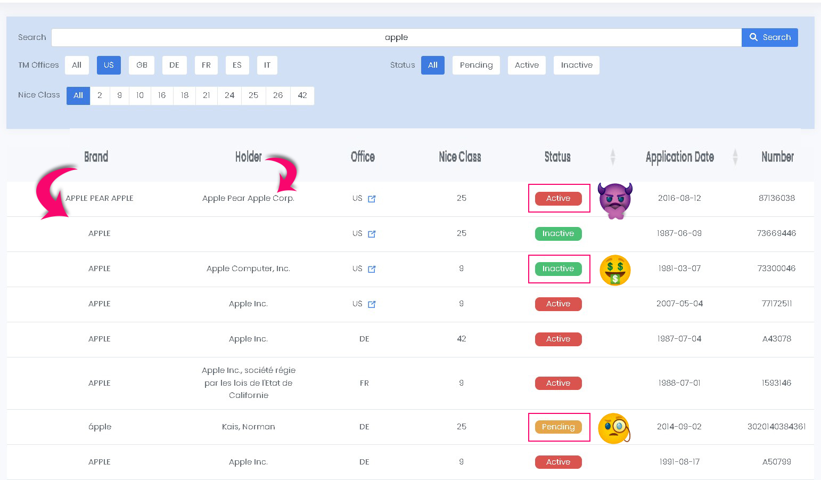Toggle the FR office filter
The height and width of the screenshot is (480, 821).
(x=206, y=65)
